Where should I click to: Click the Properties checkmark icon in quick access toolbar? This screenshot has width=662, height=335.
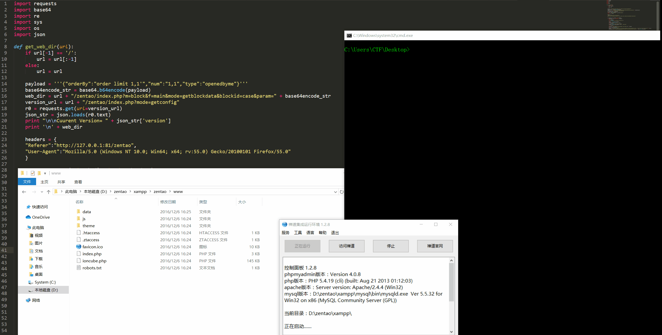click(x=33, y=173)
